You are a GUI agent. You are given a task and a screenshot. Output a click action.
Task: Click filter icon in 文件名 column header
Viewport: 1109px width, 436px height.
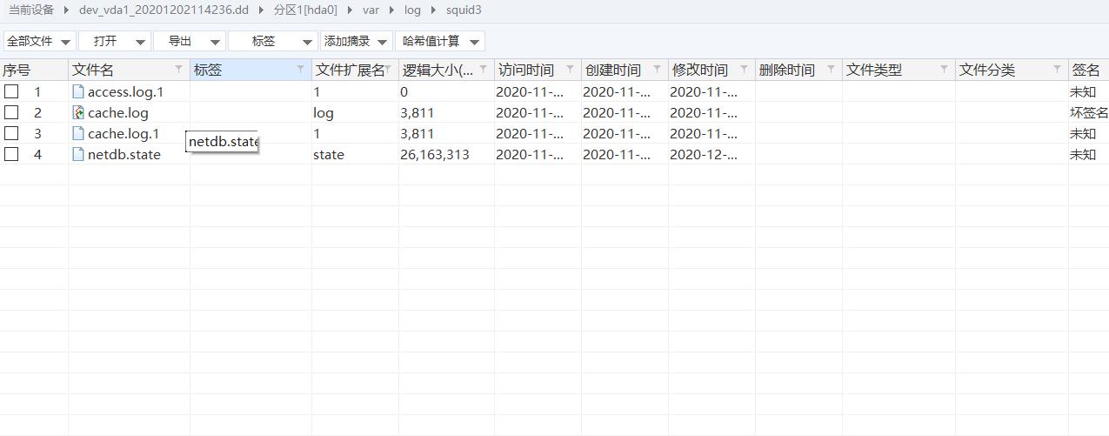tap(178, 70)
